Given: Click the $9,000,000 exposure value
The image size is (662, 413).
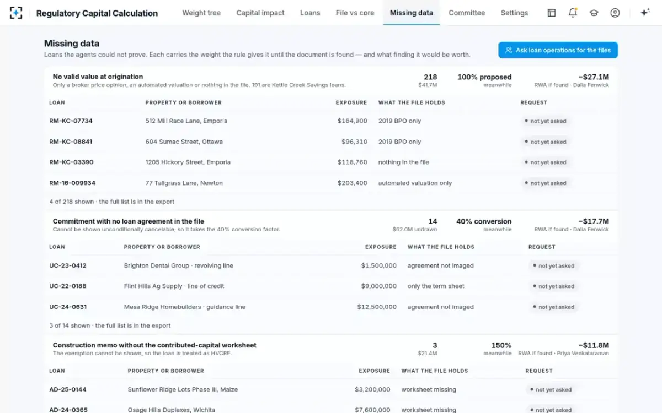Looking at the screenshot, I should pyautogui.click(x=379, y=286).
